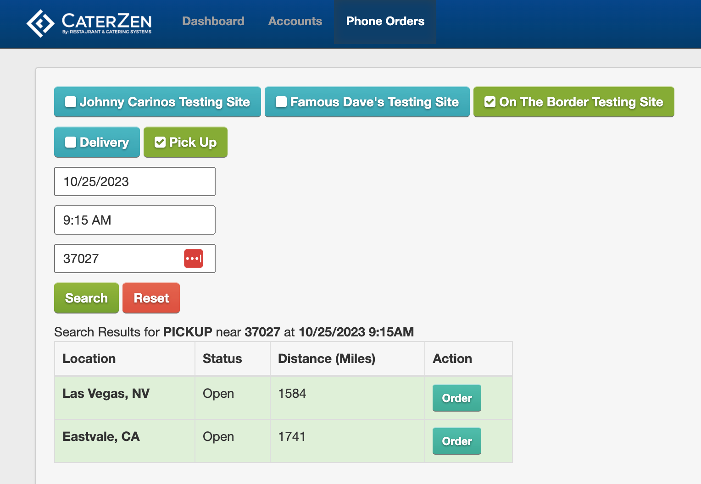
Task: Uncheck On The Border Testing Site
Action: point(573,102)
